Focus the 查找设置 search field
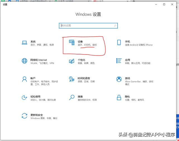 (x=88, y=26)
